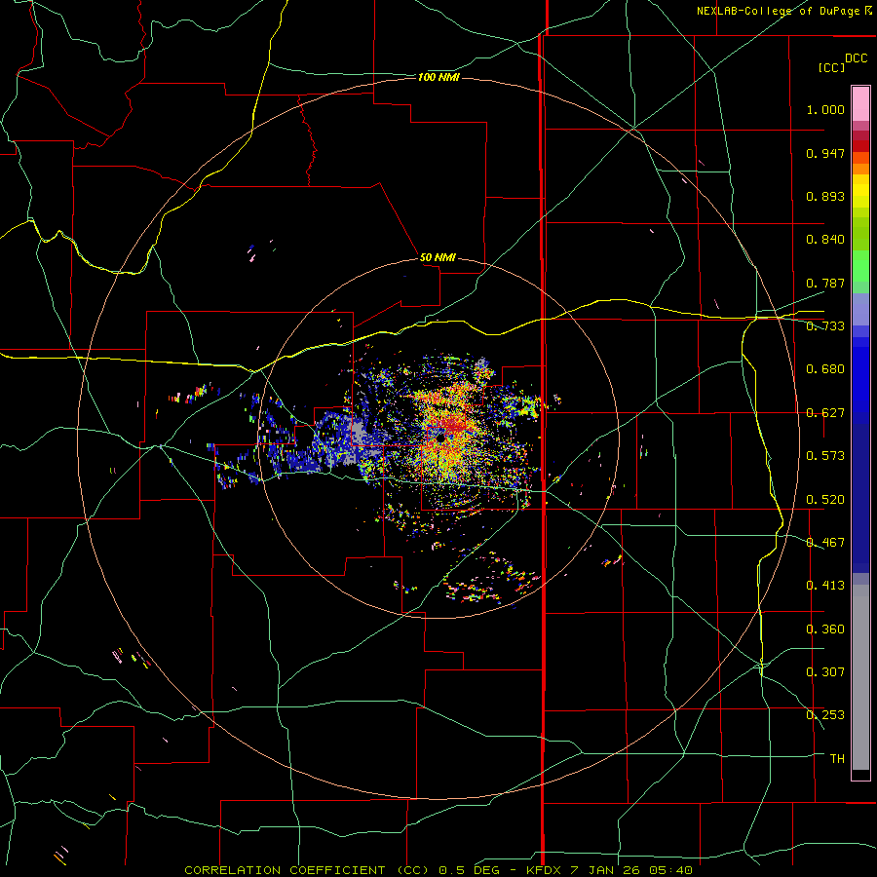This screenshot has width=877, height=877.
Task: Select the 0.467 legend value
Action: coord(825,543)
